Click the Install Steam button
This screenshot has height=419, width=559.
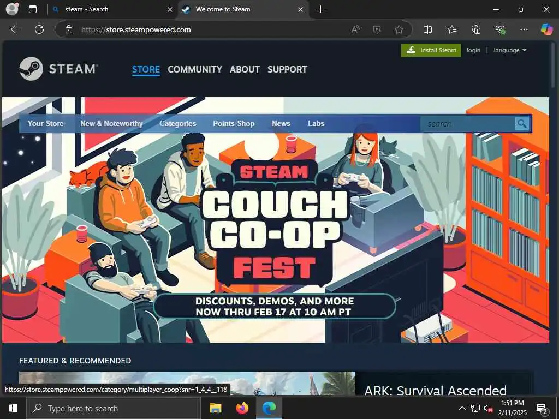[431, 50]
